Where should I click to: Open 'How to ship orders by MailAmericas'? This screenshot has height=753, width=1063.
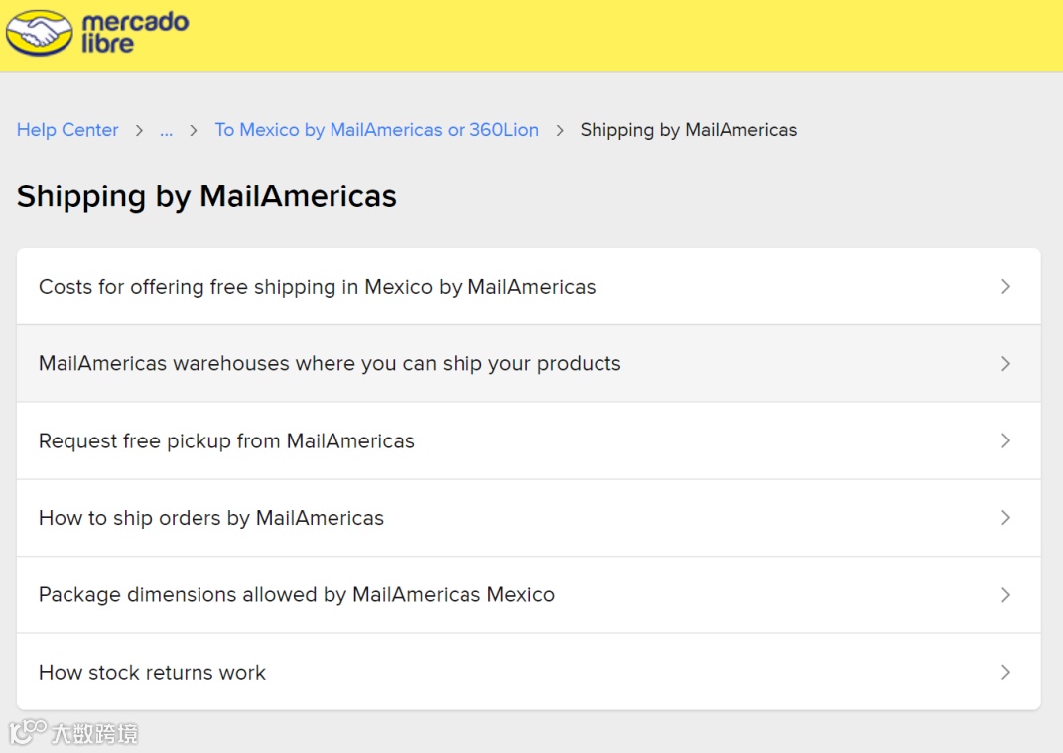[x=210, y=518]
